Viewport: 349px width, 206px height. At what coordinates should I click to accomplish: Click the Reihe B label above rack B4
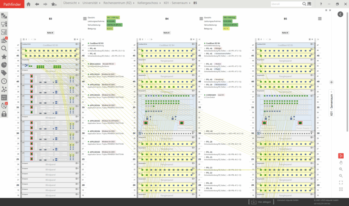(167, 33)
